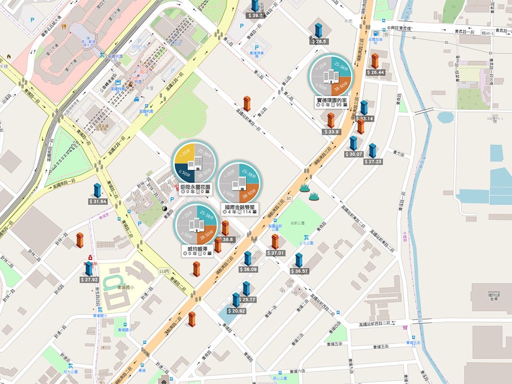Click the orange 38-50坪 segment of 國際金融雙星

(249, 193)
